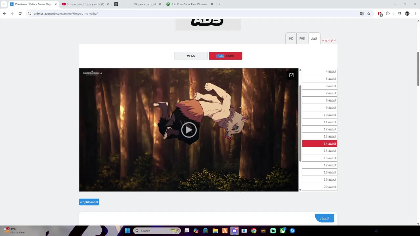The width and height of the screenshot is (420, 236).
Task: Open the Google Chrome taskbar icon
Action: pos(254,231)
